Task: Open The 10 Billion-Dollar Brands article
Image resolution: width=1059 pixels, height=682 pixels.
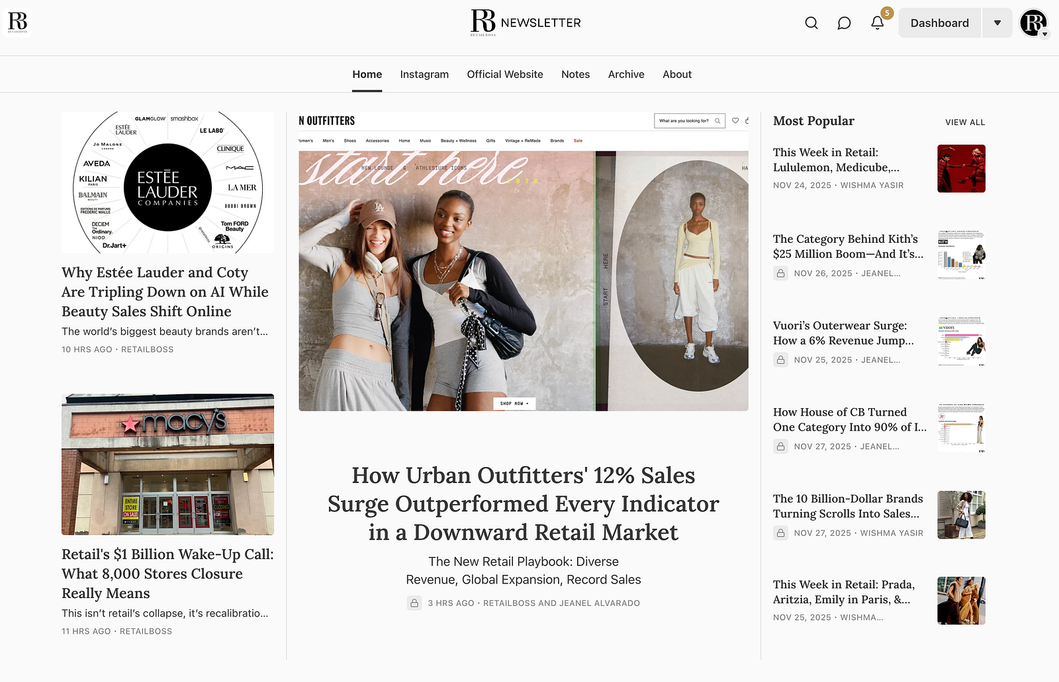Action: [x=848, y=507]
